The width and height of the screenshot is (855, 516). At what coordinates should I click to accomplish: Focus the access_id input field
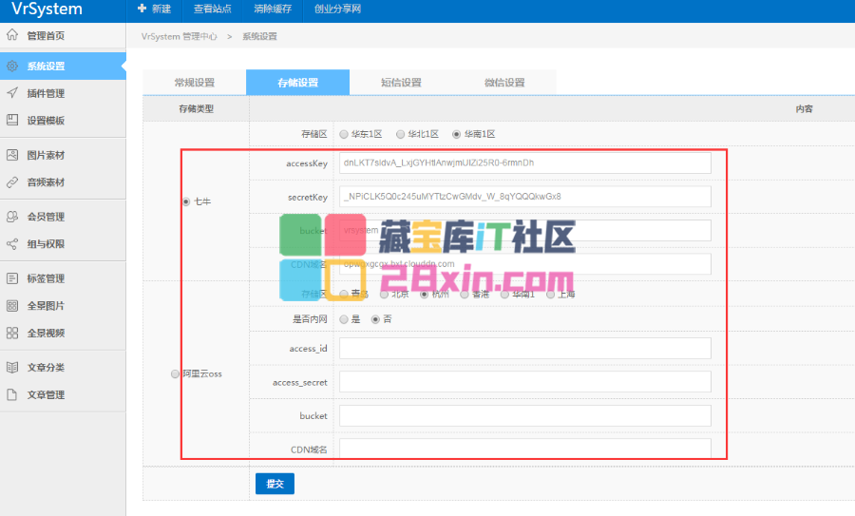(524, 349)
